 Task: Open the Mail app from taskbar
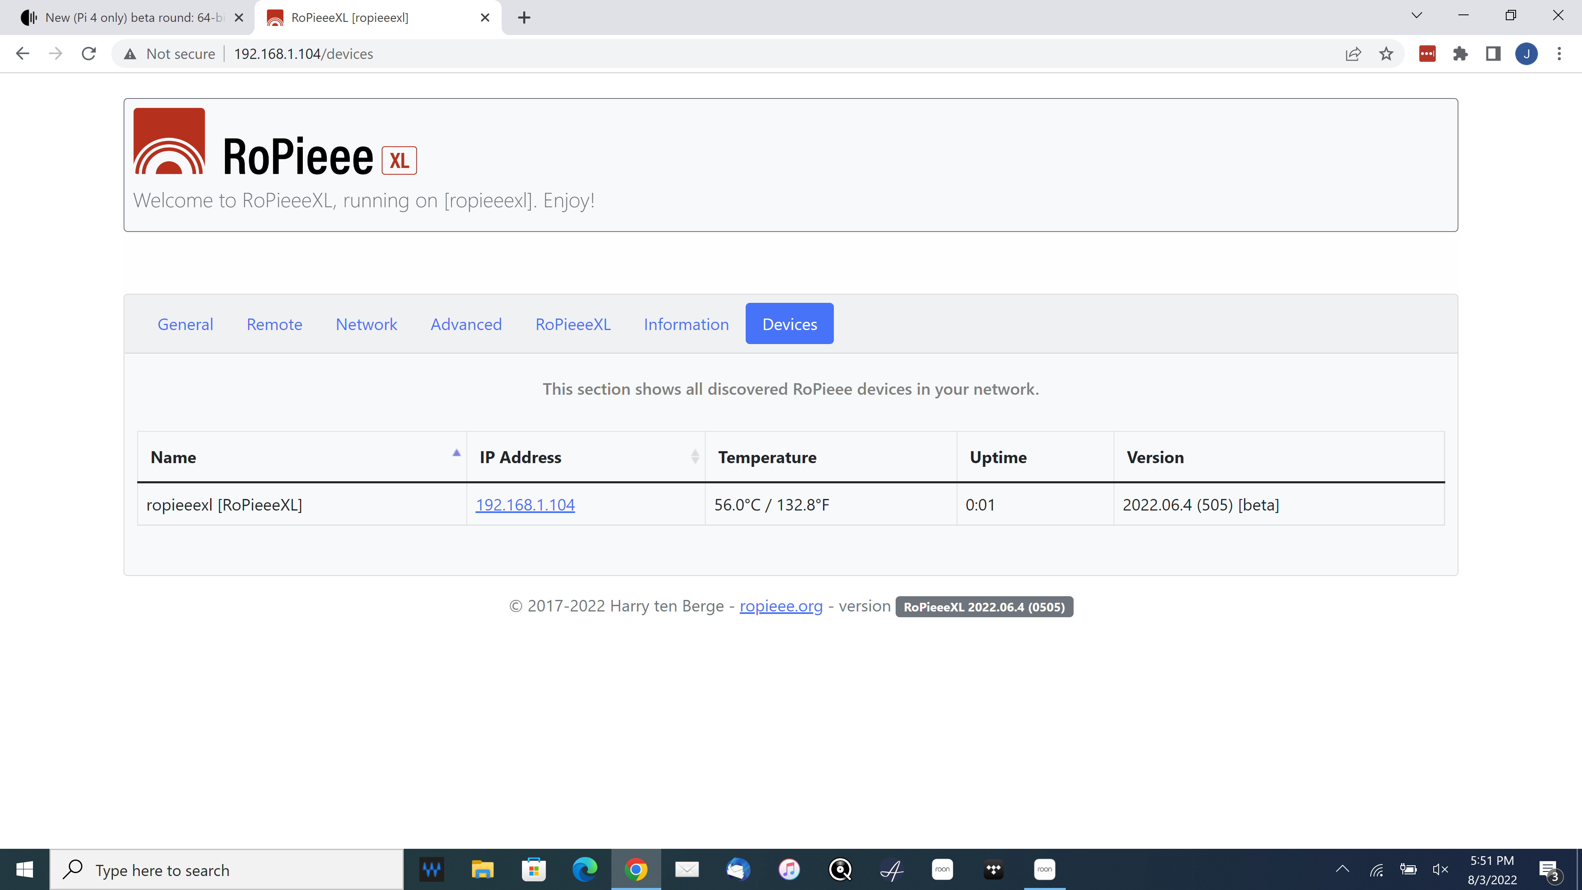tap(687, 870)
